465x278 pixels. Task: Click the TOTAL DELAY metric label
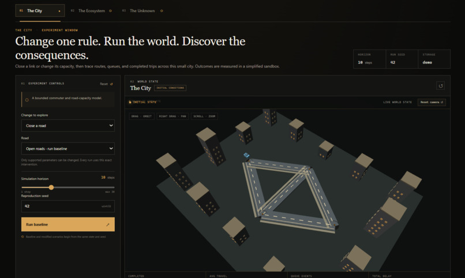(382, 276)
